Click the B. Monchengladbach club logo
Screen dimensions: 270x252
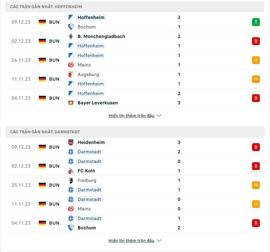point(71,36)
